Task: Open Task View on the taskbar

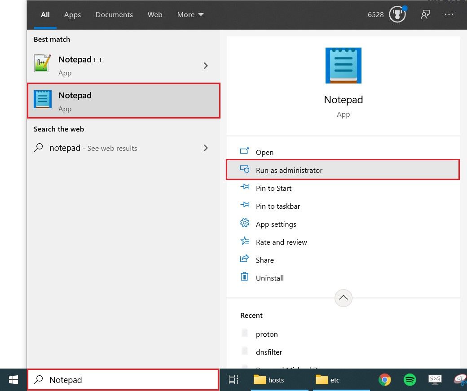Action: pos(233,380)
